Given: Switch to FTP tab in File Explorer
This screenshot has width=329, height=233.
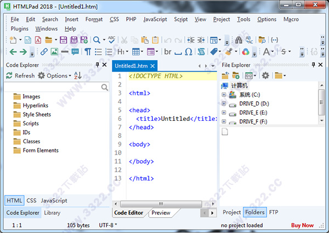Looking at the screenshot, I should point(274,212).
